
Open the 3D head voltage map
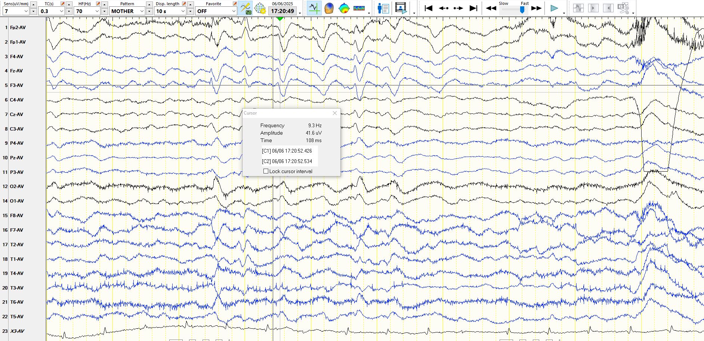[x=329, y=8]
